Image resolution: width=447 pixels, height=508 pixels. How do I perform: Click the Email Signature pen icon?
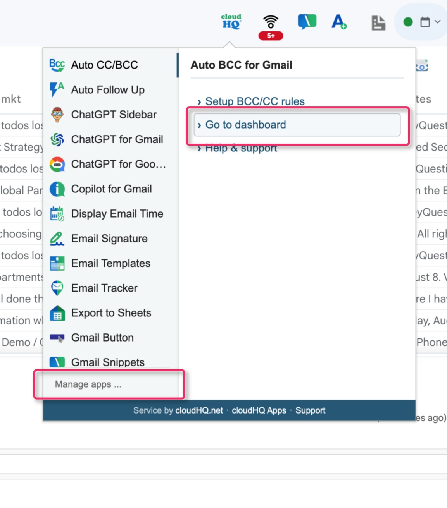point(57,239)
